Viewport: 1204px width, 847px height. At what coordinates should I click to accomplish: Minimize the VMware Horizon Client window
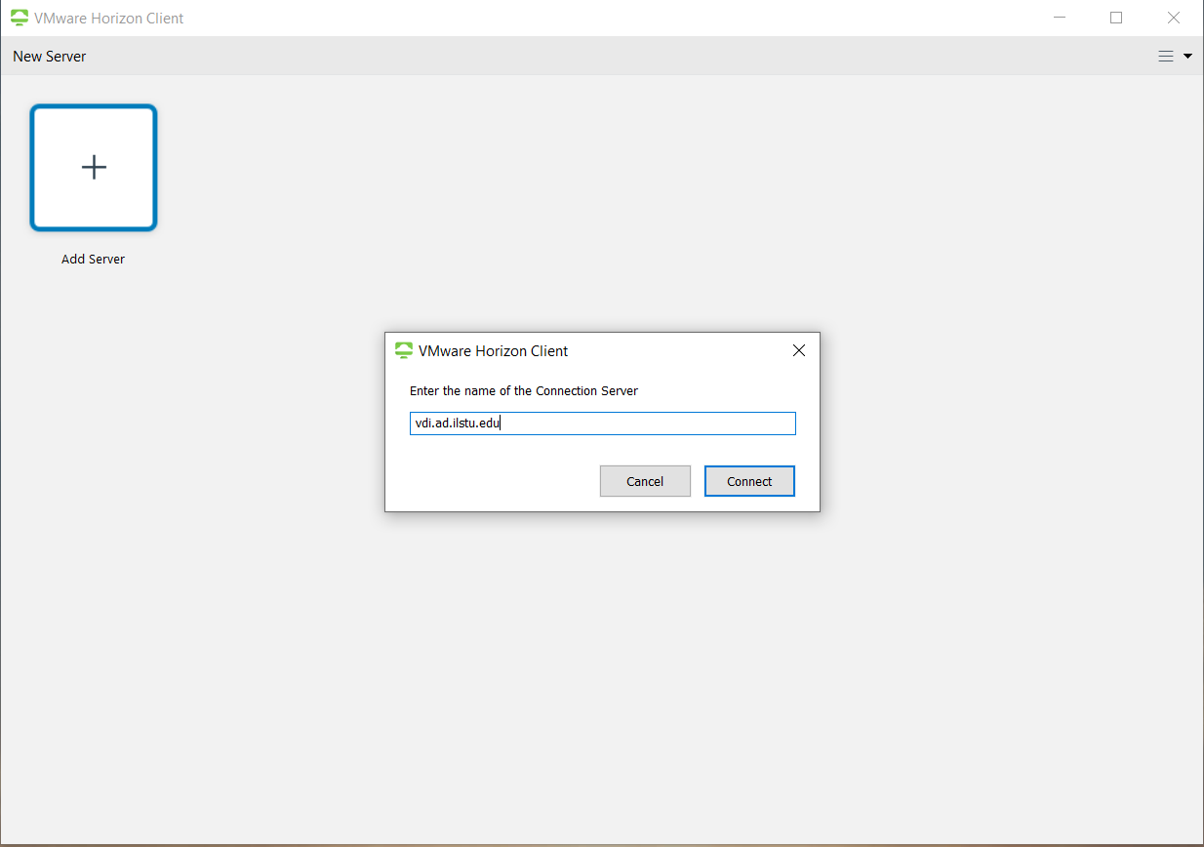click(1059, 18)
